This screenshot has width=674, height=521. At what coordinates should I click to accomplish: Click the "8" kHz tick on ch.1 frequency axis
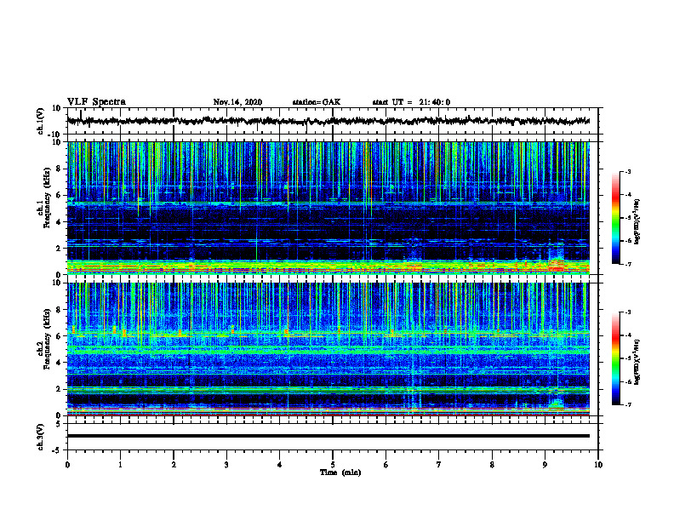(x=60, y=169)
